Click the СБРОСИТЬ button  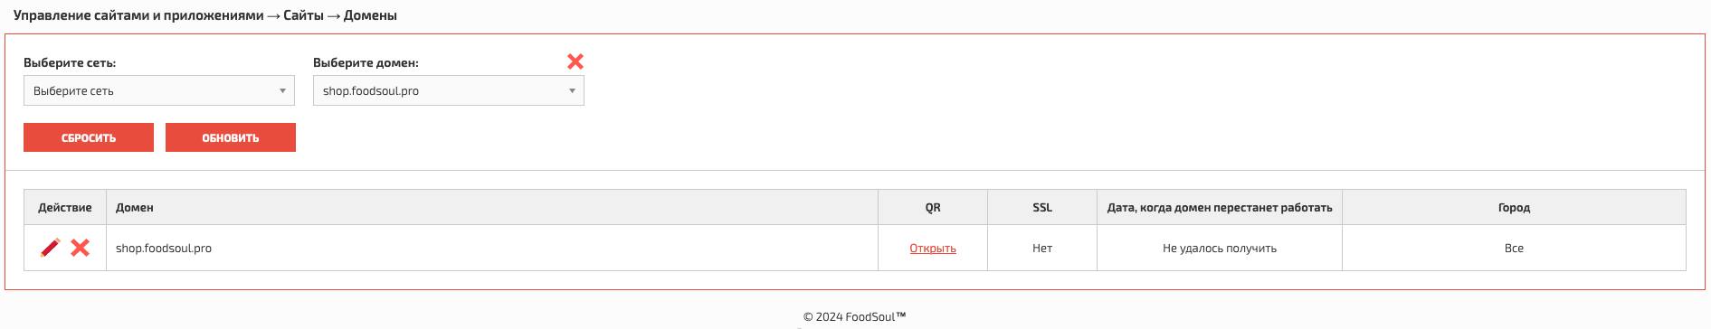point(89,137)
